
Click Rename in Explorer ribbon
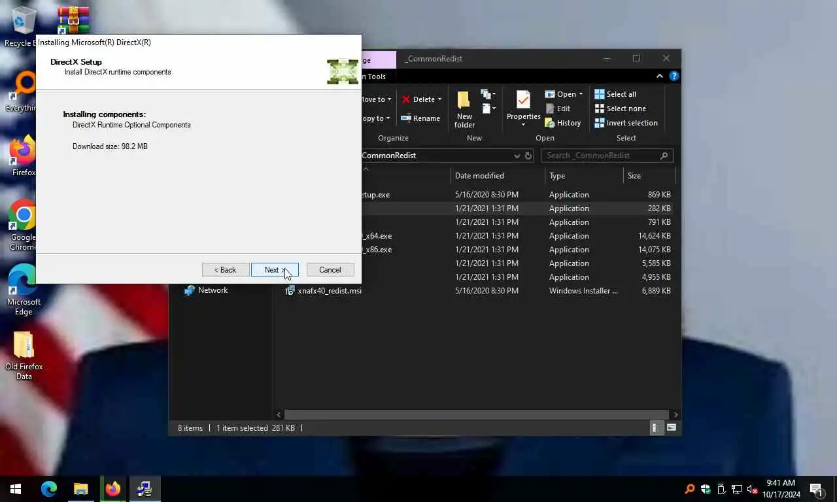tap(420, 118)
